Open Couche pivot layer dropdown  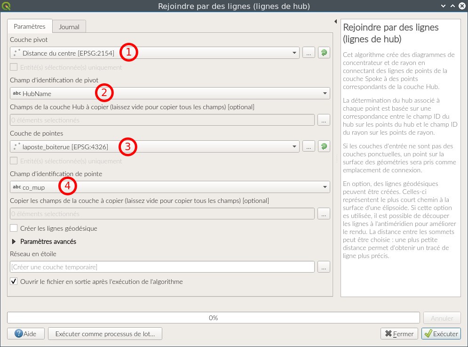[x=154, y=53]
